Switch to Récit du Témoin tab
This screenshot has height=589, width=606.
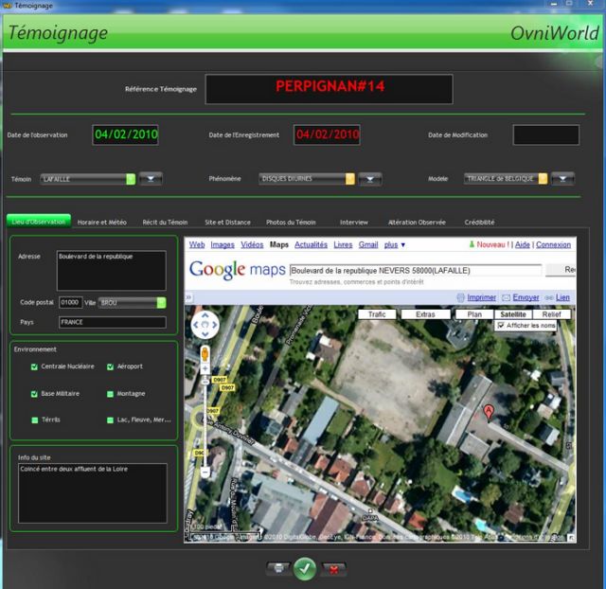(x=165, y=223)
